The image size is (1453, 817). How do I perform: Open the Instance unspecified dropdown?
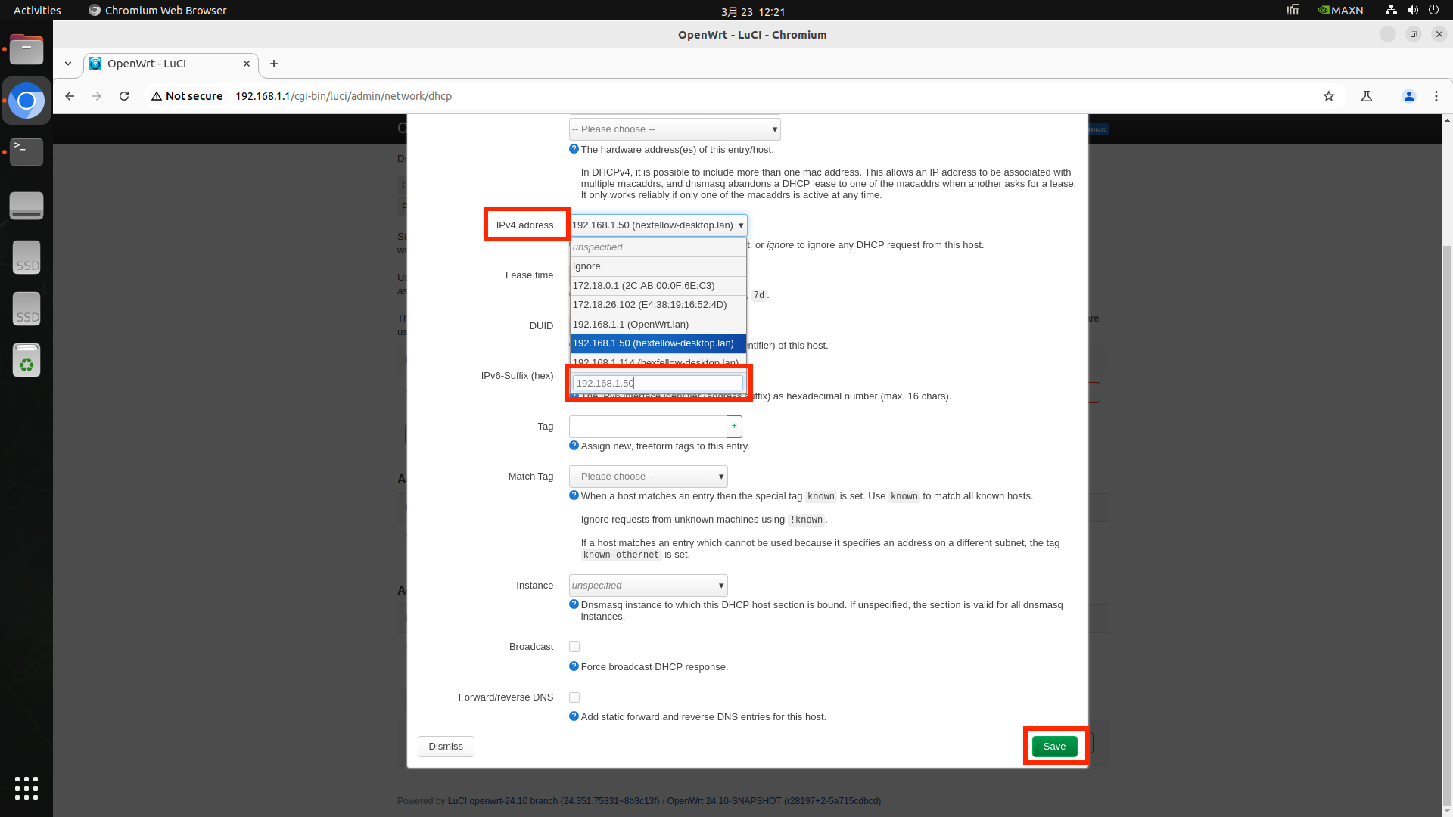pyautogui.click(x=648, y=586)
